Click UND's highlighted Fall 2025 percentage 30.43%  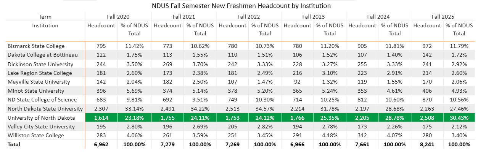coord(459,118)
